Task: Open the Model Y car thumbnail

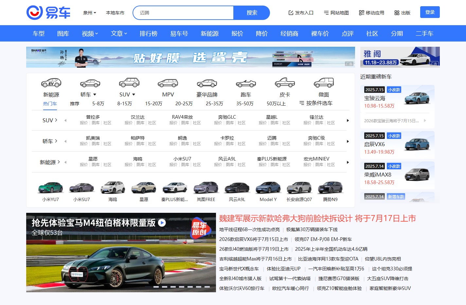Action: coord(268,188)
